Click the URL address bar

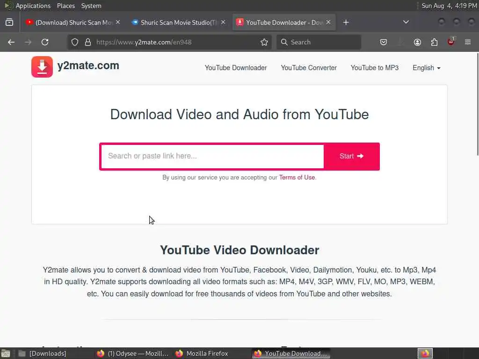pos(169,42)
